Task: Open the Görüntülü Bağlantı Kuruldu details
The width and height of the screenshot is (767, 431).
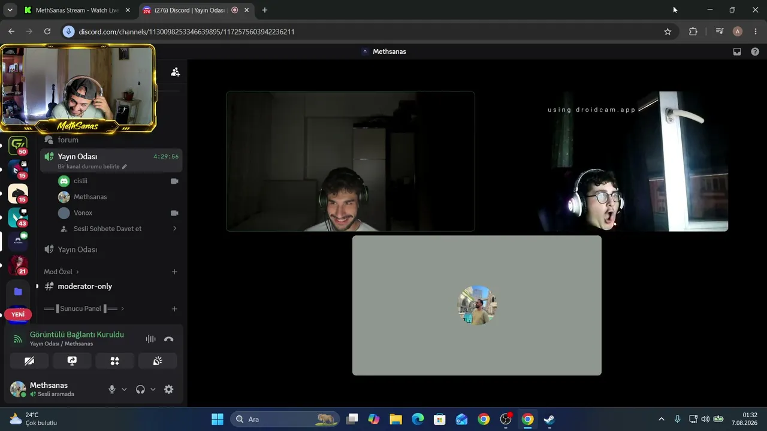Action: tap(77, 335)
